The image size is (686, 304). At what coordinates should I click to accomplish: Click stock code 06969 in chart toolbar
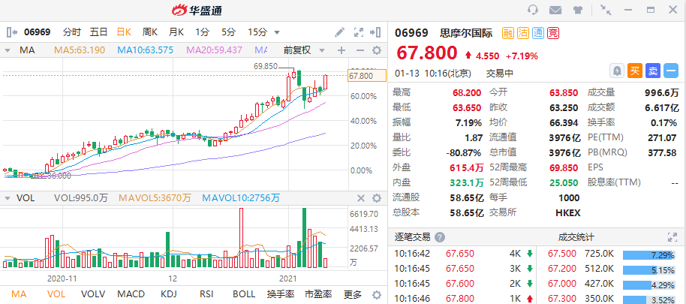click(37, 32)
